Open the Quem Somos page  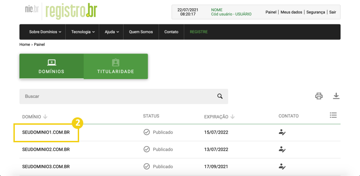141,32
